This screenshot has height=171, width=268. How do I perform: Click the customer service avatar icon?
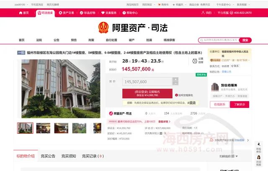click(x=259, y=157)
